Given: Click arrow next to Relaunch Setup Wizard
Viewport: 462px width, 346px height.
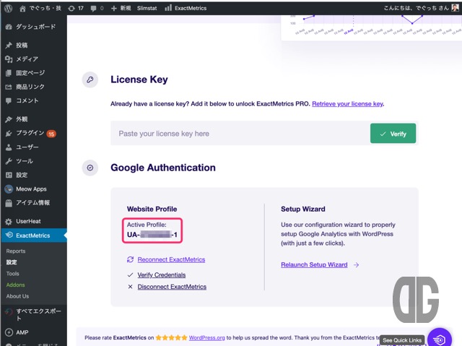Looking at the screenshot, I should [356, 264].
